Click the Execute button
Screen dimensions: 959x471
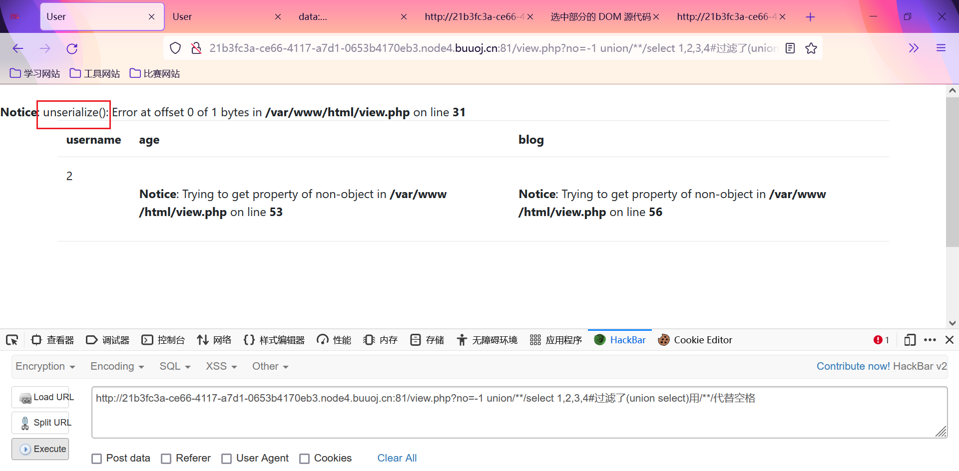click(40, 449)
